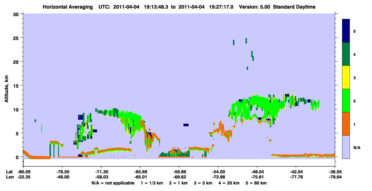Viewport: 372px width, 191px height.
Task: Click the highest green feature near 24.5 km altitude
Action: [x=246, y=41]
